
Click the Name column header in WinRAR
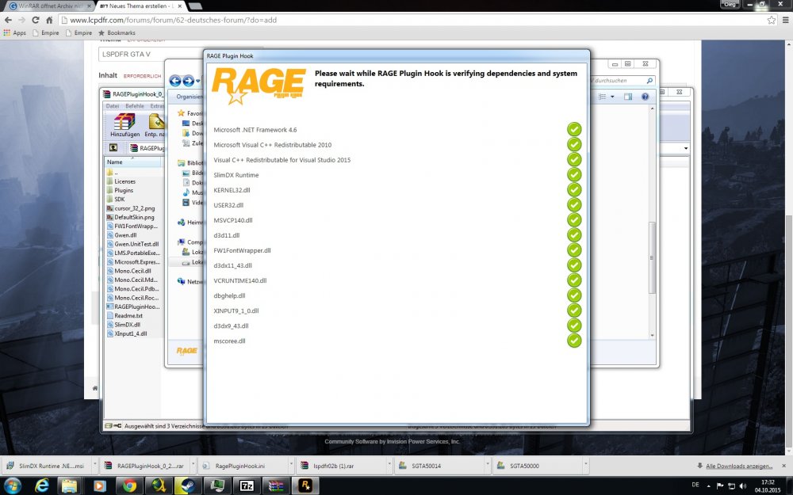coord(133,162)
